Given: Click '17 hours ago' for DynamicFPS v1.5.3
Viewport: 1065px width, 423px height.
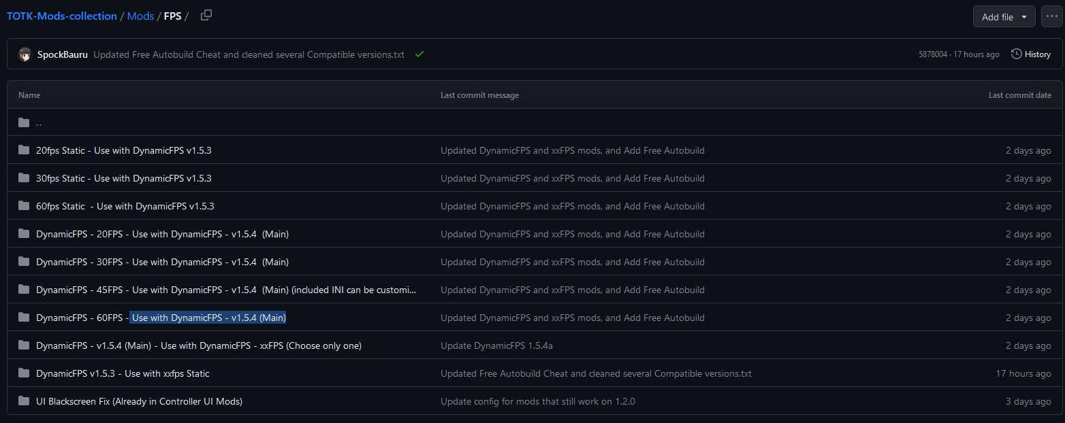Looking at the screenshot, I should pyautogui.click(x=1025, y=373).
